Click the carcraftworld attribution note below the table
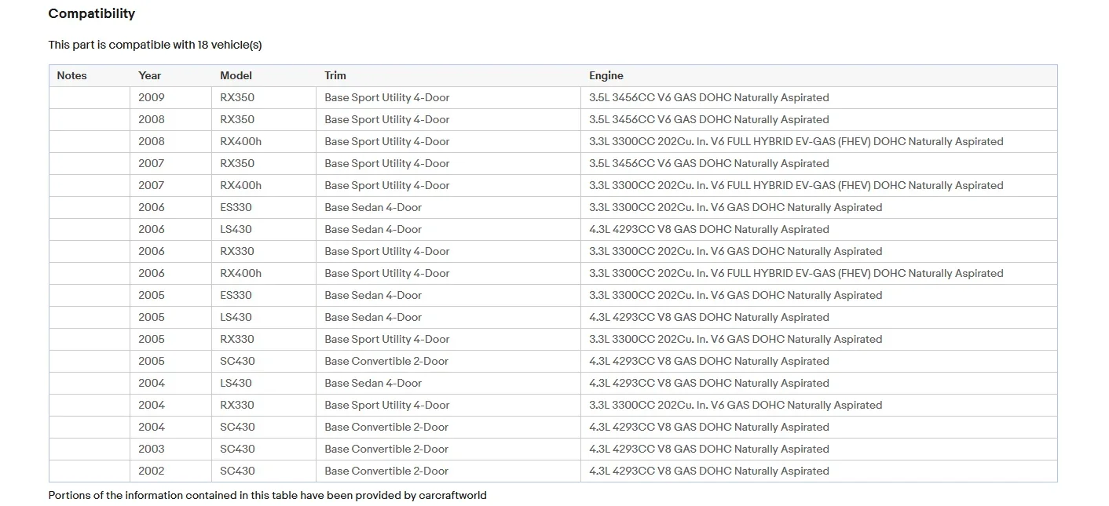This screenshot has height=506, width=1109. coord(267,495)
